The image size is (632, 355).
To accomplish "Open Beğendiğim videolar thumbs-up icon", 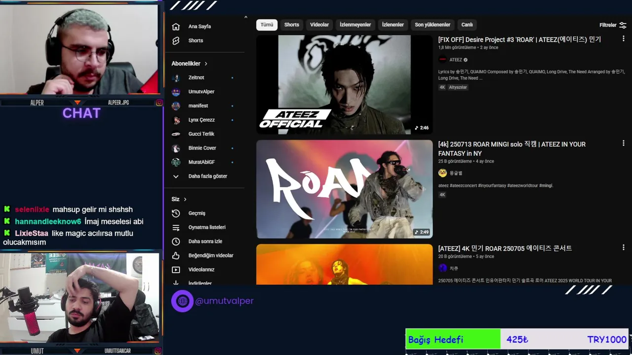I will [x=176, y=255].
